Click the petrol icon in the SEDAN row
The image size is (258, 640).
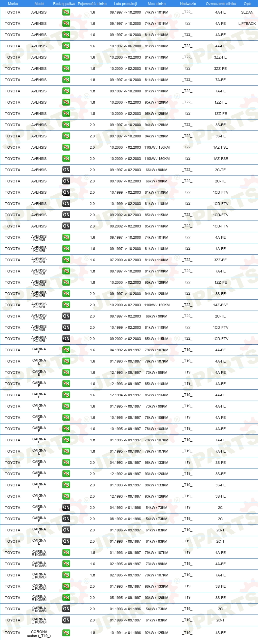[x=66, y=12]
